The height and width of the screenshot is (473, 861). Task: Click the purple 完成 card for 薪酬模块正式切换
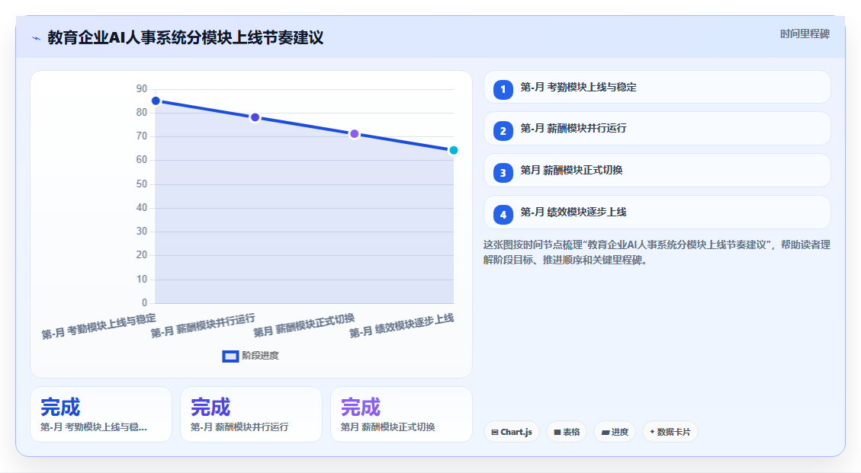pos(401,414)
